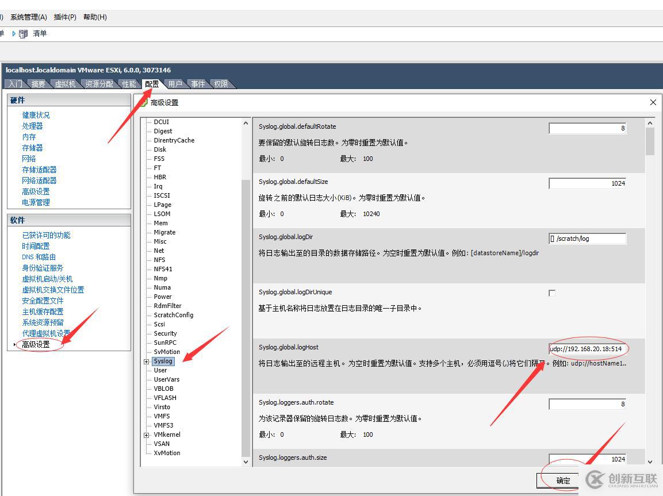Viewport: 663px width, 496px height.
Task: Open the 电源管理 link
Action: [36, 202]
